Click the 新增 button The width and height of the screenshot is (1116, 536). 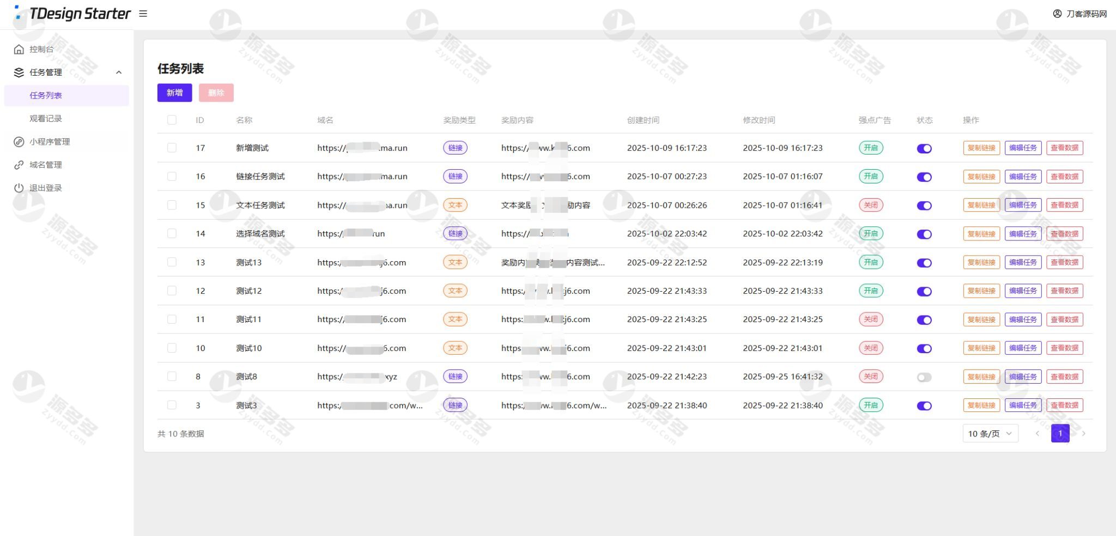click(x=174, y=93)
